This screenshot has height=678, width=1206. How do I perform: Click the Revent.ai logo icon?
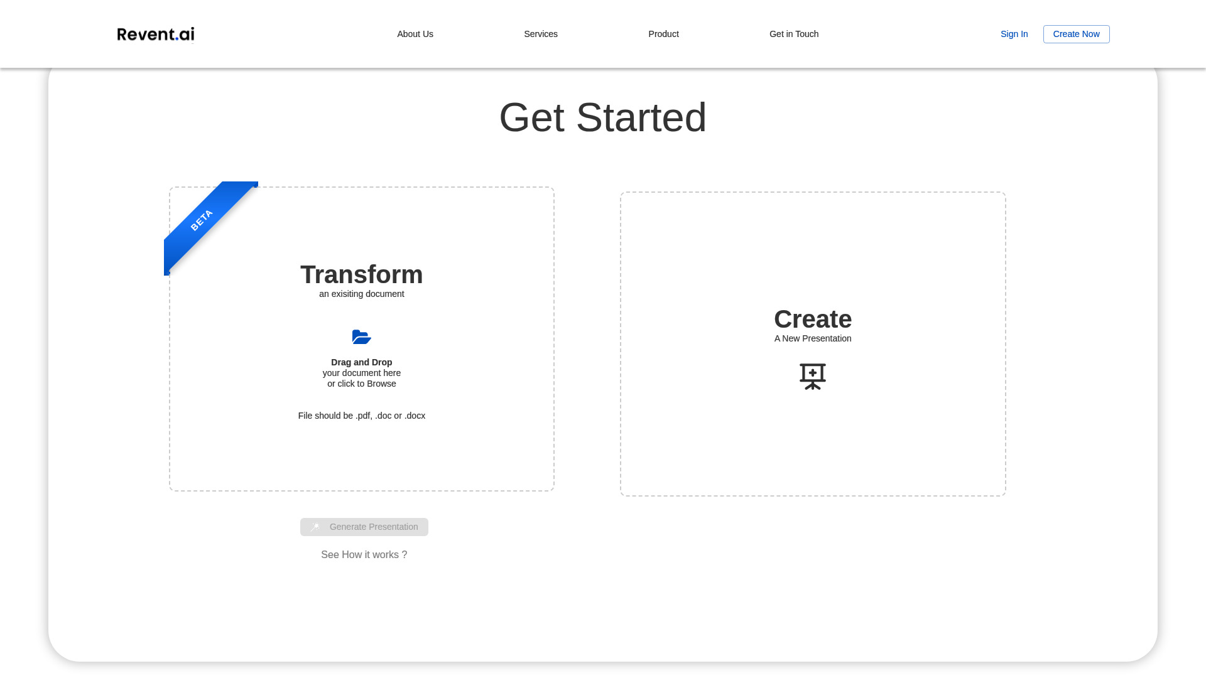[x=155, y=34]
